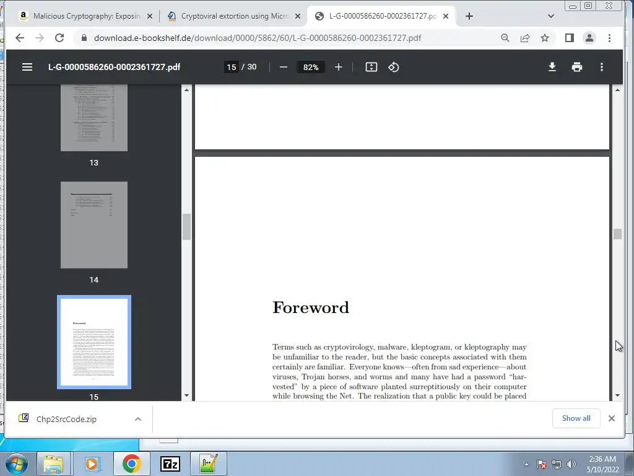Click document scroll up arrow
The height and width of the screenshot is (476, 634).
coord(617,90)
